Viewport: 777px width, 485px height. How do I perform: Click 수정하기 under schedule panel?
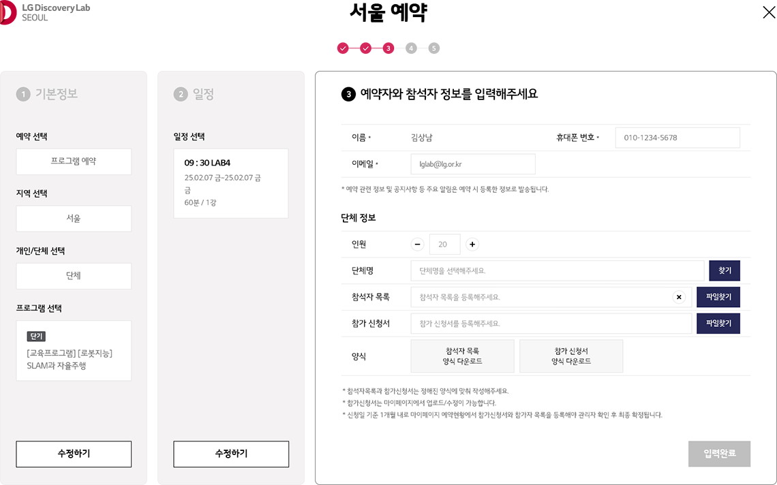coord(232,454)
